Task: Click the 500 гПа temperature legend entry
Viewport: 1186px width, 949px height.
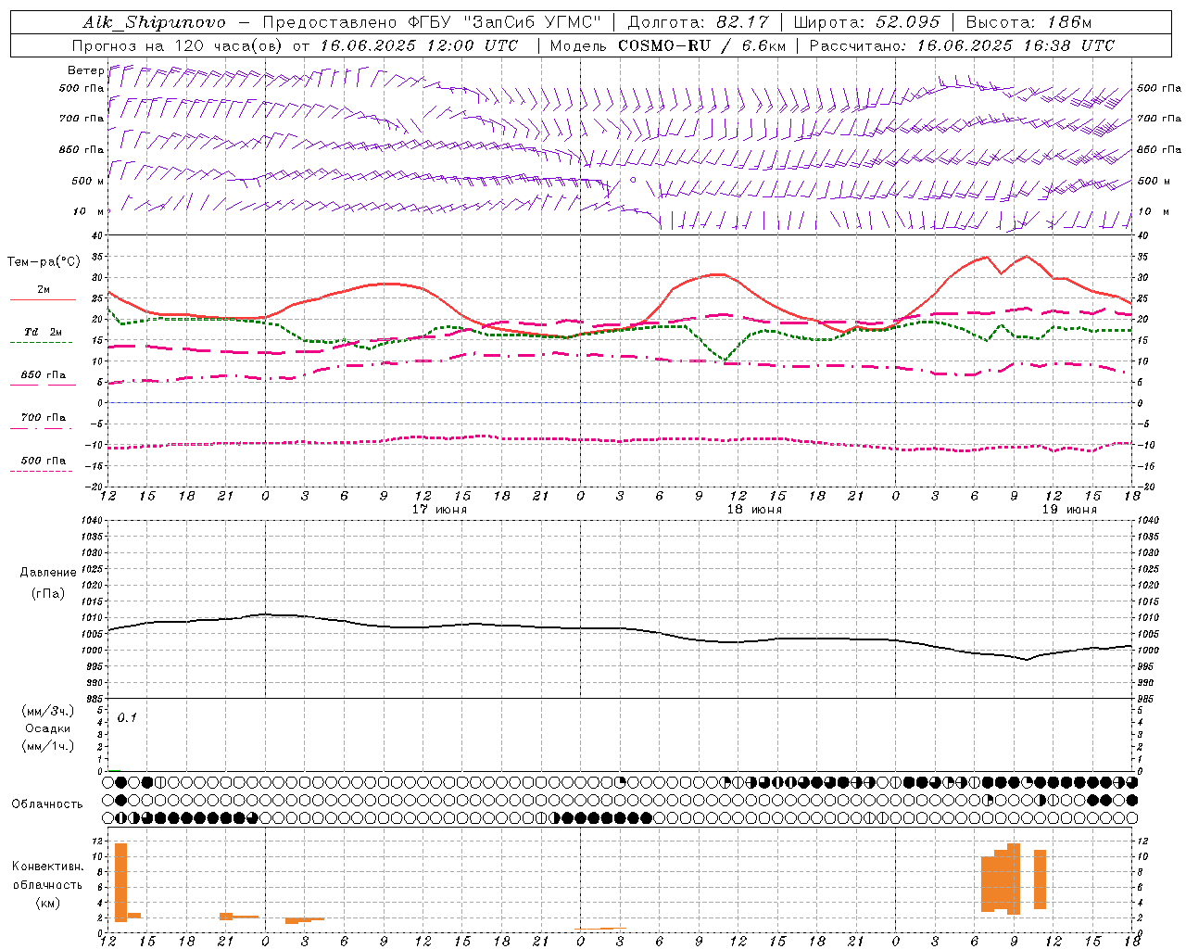Action: (x=44, y=461)
